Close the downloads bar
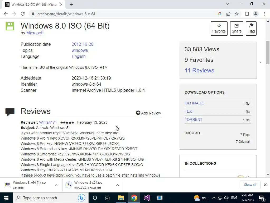This screenshot has width=270, height=203. tap(265, 185)
